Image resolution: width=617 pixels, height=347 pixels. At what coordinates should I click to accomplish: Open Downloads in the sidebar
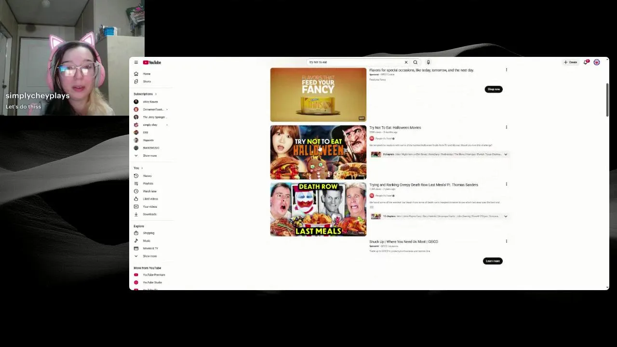149,214
